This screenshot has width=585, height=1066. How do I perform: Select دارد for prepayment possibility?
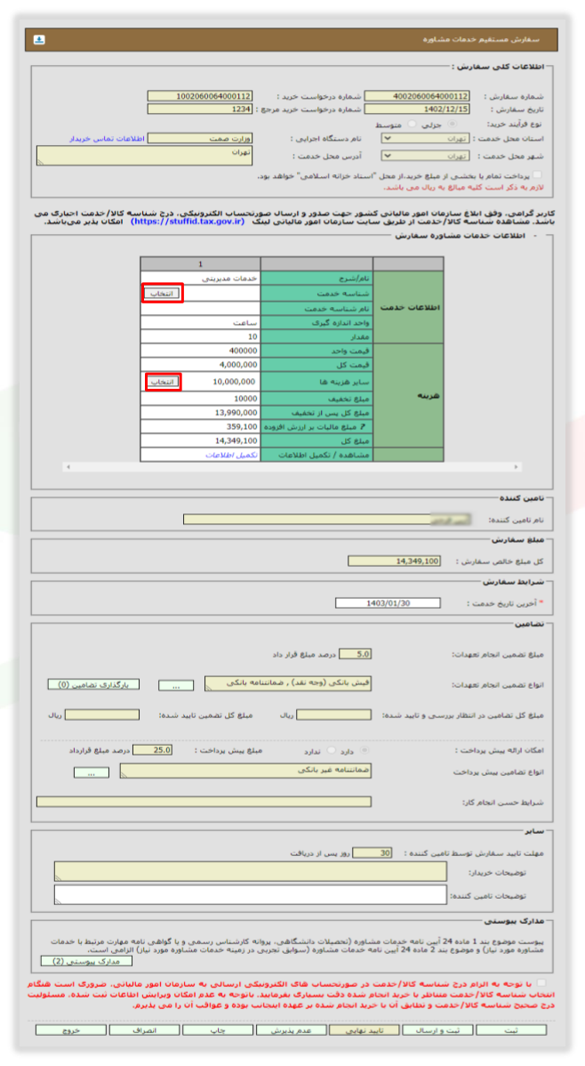pyautogui.click(x=365, y=750)
